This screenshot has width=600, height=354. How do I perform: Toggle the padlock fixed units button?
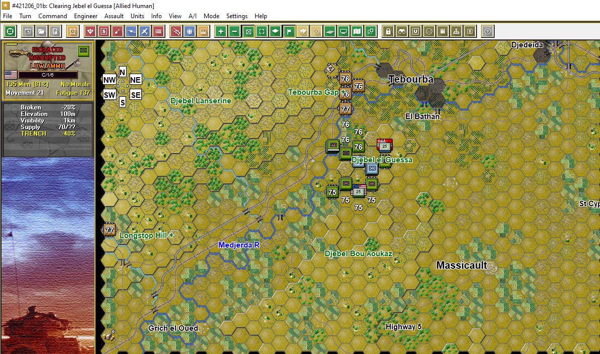pyautogui.click(x=388, y=31)
